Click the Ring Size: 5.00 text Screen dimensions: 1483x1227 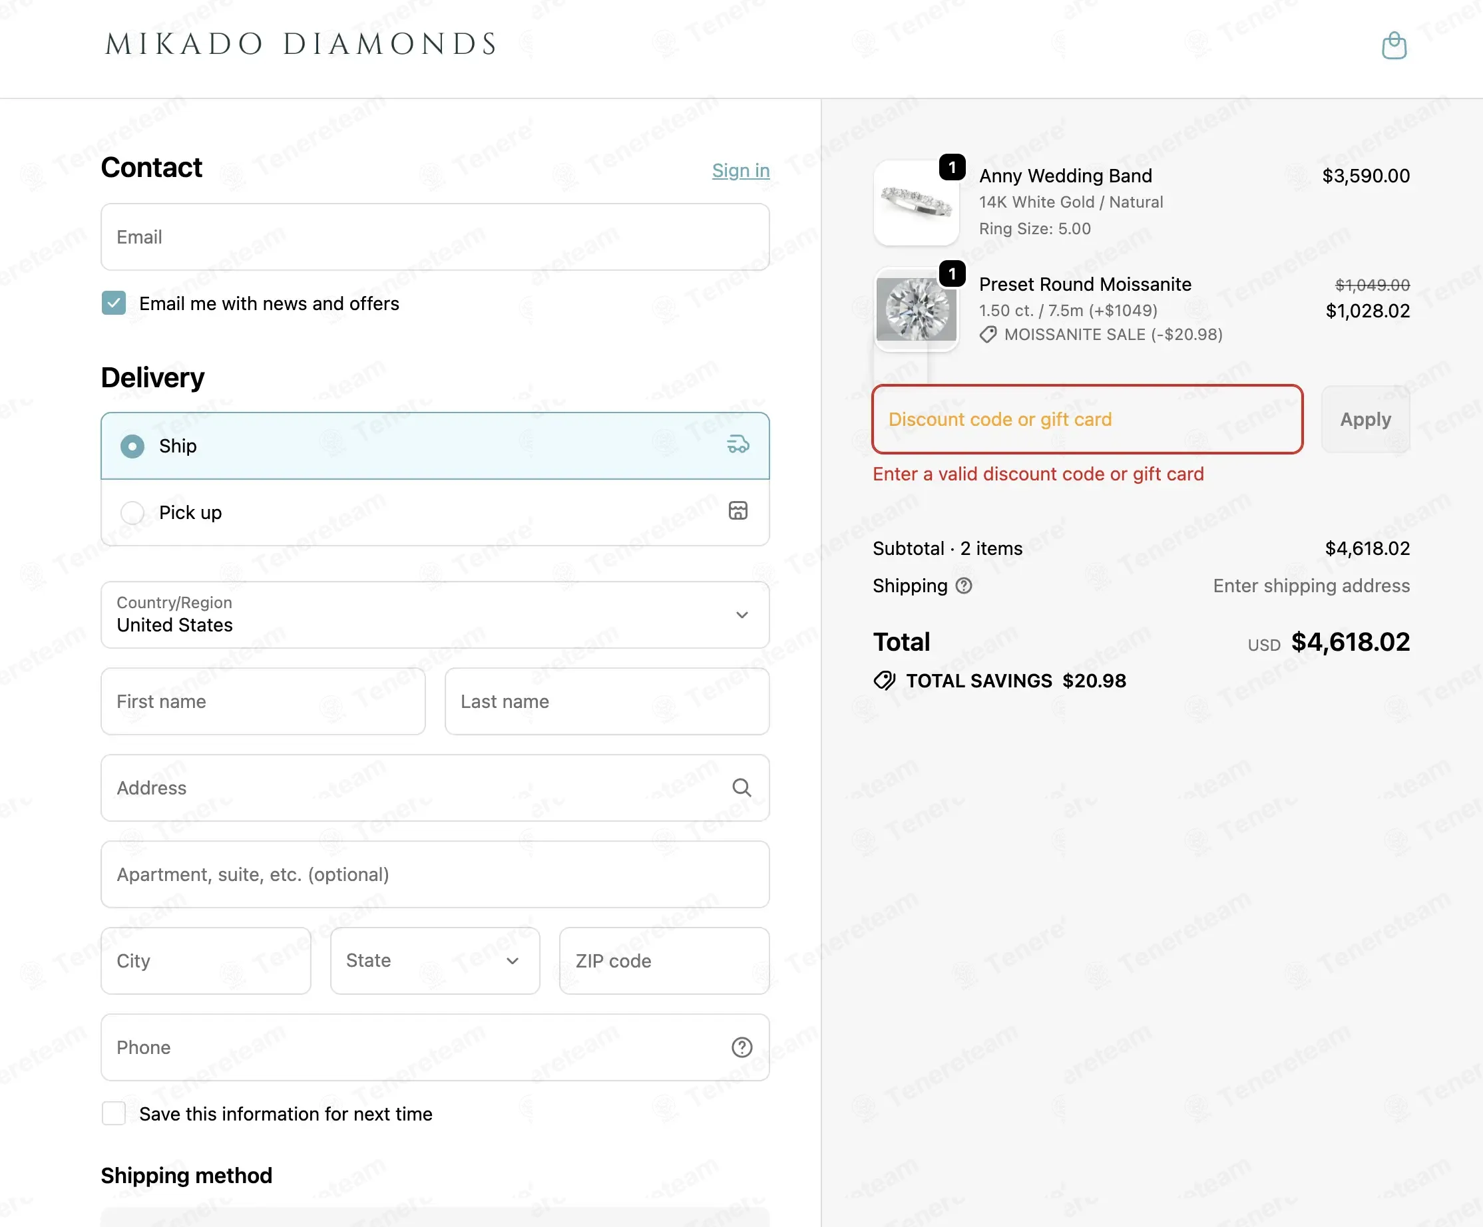click(1034, 229)
